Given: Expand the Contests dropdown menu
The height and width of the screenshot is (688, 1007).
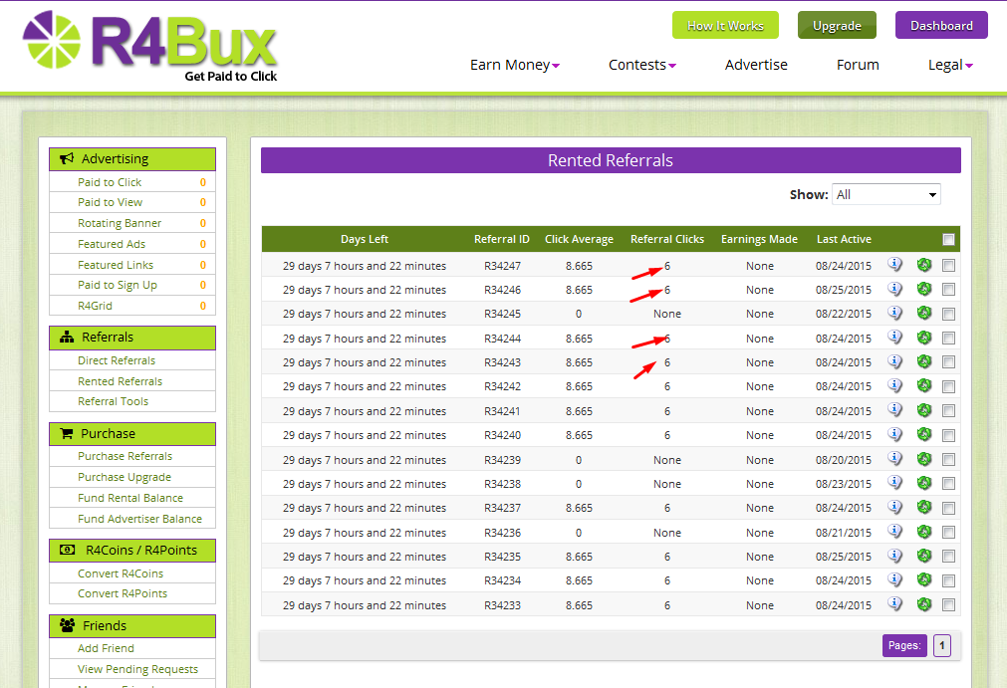Looking at the screenshot, I should click(x=641, y=65).
